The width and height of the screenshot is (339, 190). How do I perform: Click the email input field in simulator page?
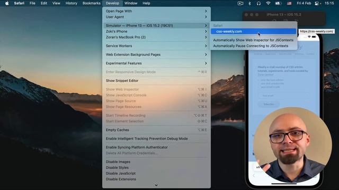pyautogui.click(x=284, y=96)
